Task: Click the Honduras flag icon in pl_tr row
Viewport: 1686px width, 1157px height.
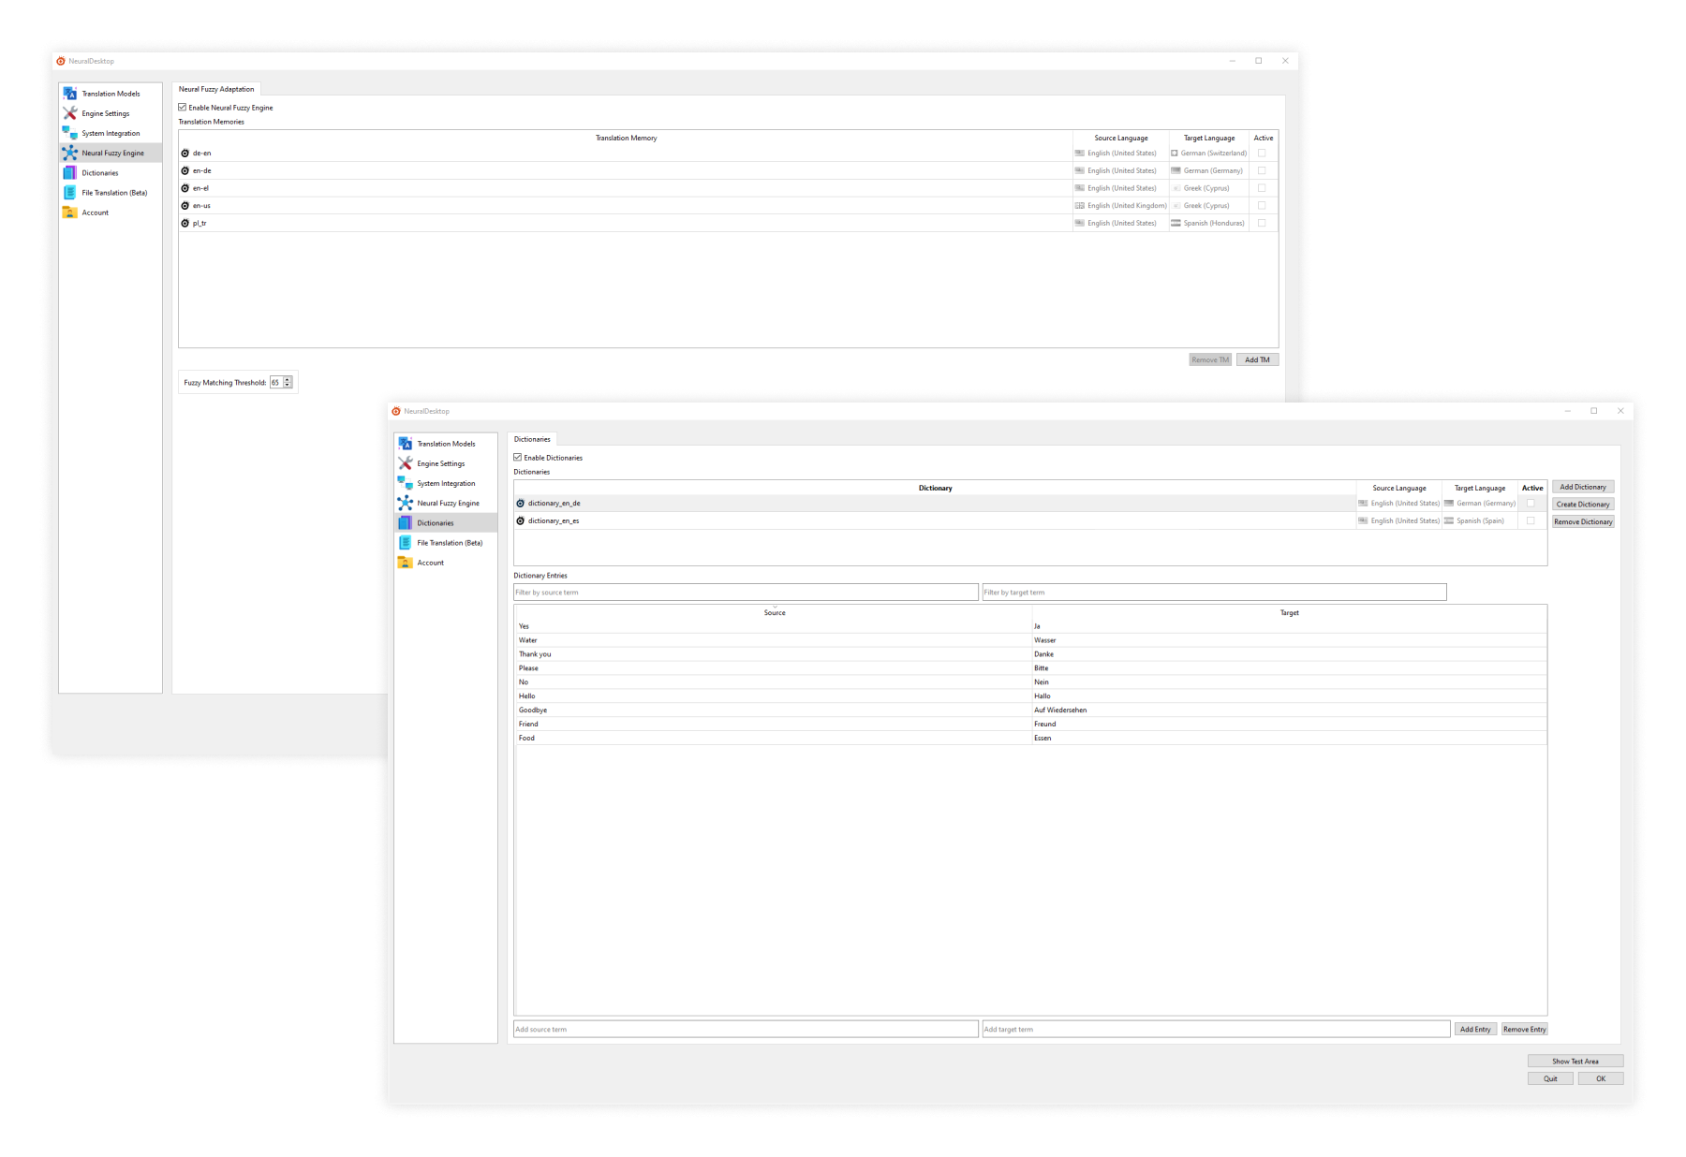Action: (x=1176, y=223)
